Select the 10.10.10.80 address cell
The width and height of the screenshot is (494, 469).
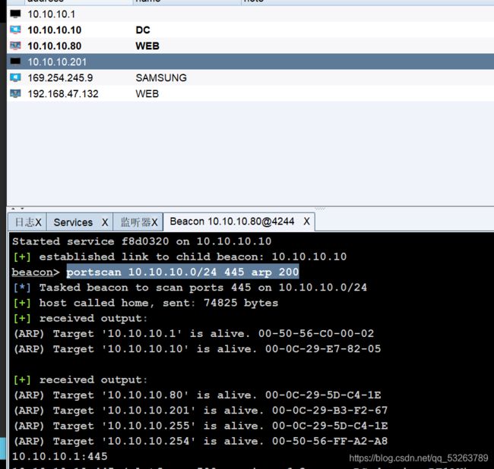coord(55,46)
